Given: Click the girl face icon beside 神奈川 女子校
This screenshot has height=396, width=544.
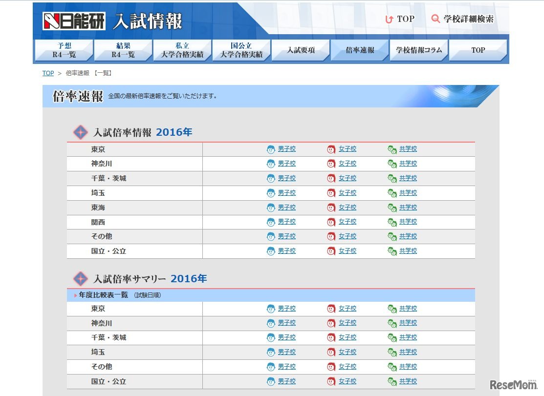Looking at the screenshot, I should [331, 164].
